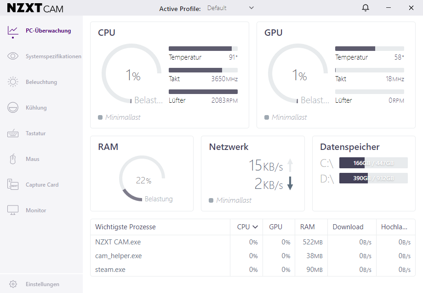Click the CPU fan value 2083RPM
This screenshot has height=293, width=423.
click(x=224, y=100)
